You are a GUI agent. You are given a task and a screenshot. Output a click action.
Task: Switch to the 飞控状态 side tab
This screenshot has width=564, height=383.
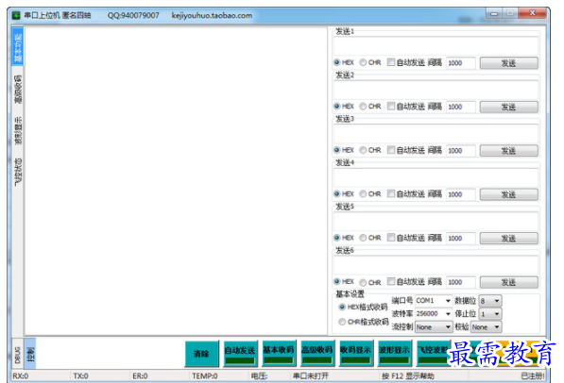pos(18,172)
